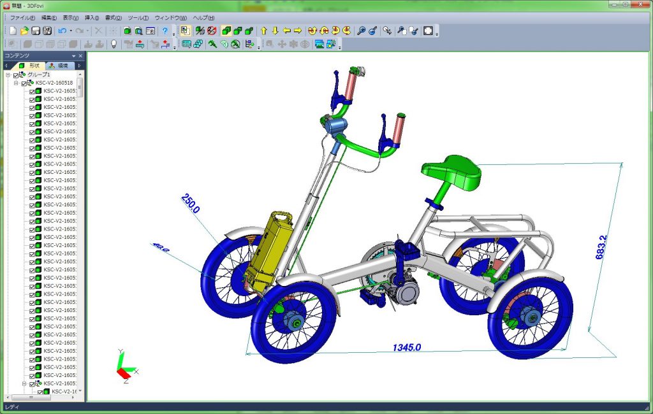Click the New file icon in toolbar
The image size is (653, 414).
click(13, 31)
